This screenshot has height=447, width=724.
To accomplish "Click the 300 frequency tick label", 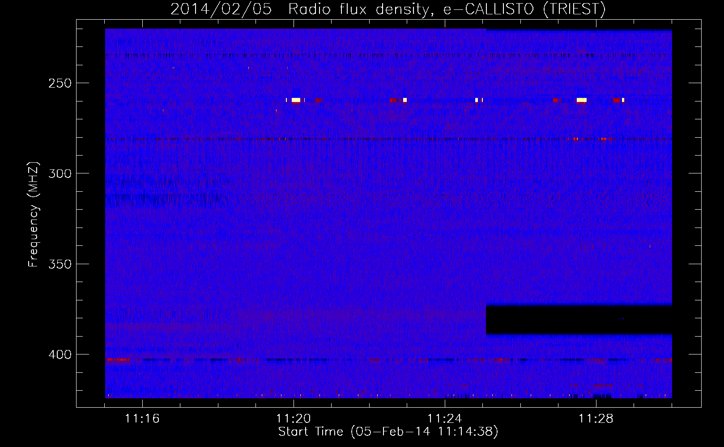I will tap(60, 173).
